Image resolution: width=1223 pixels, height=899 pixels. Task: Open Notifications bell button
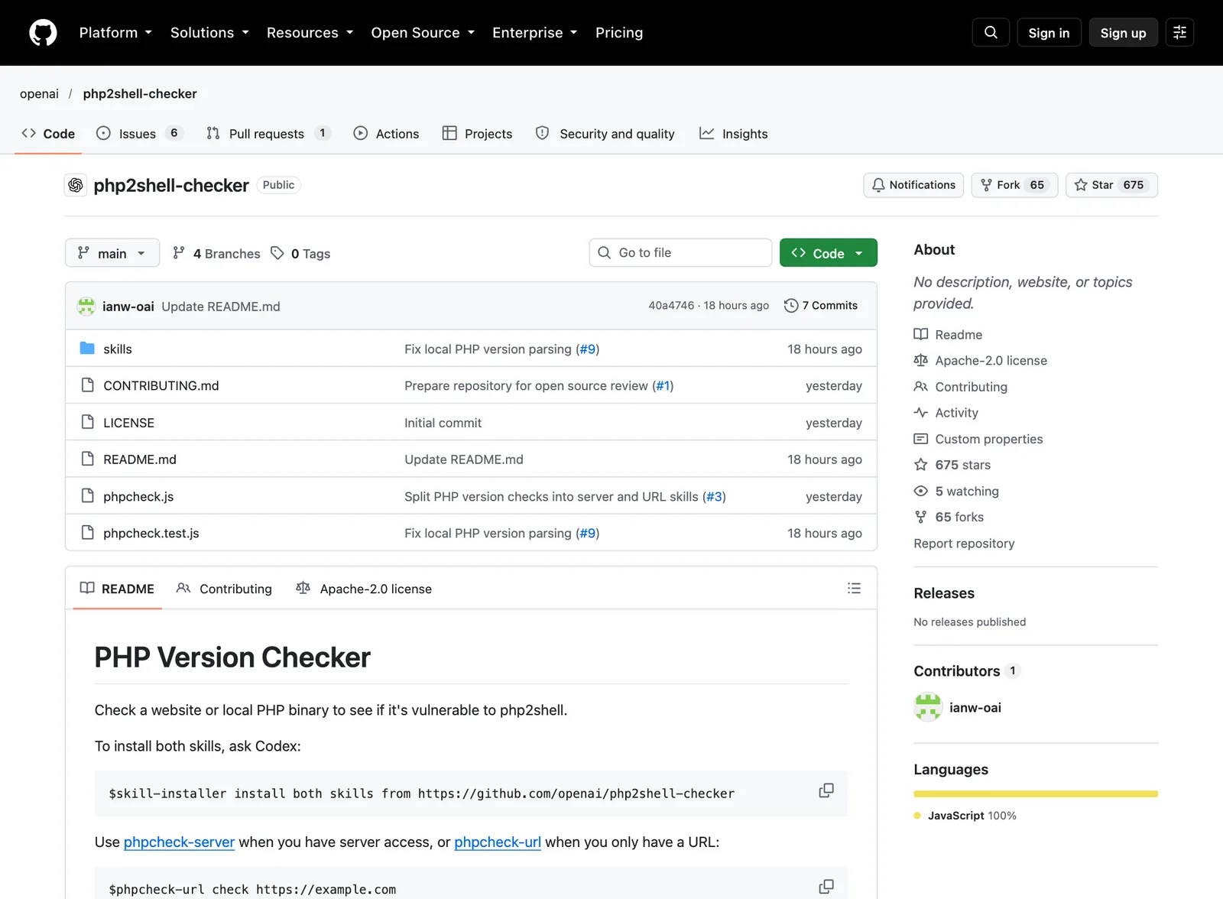[913, 185]
